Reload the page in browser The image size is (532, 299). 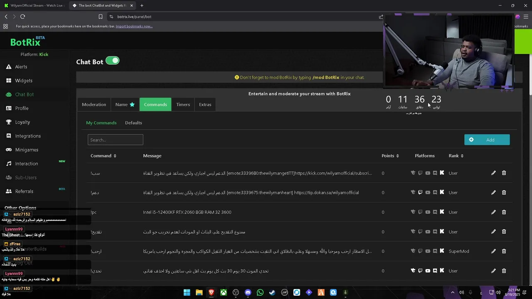coord(22,17)
